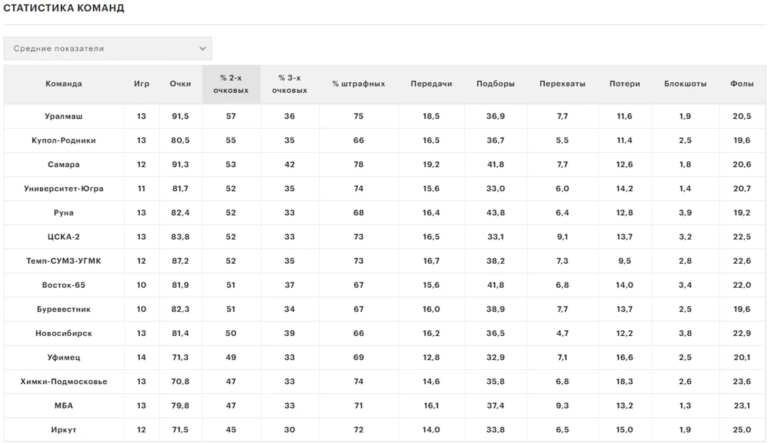Select Темп-СУМЗ-УГМК turnovers value 9,5
The height and width of the screenshot is (445, 770).
click(625, 261)
